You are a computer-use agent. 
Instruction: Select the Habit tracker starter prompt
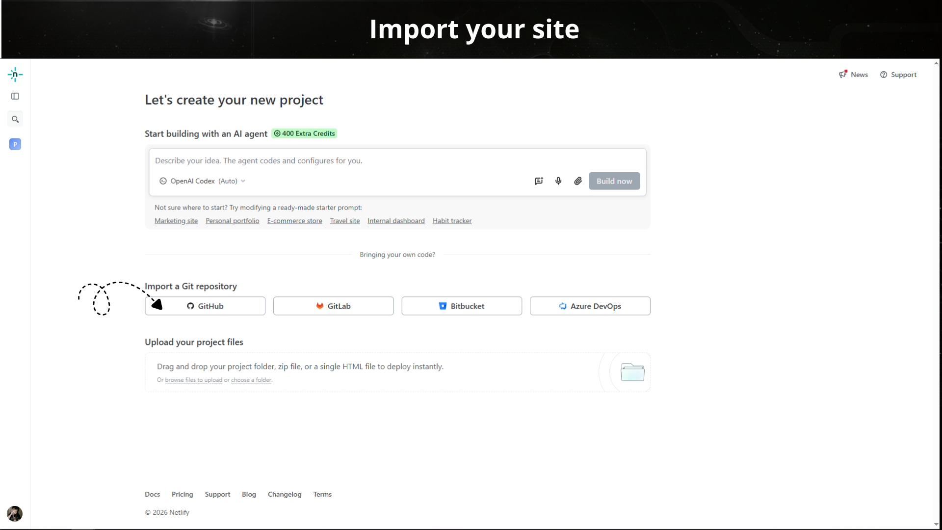[x=452, y=221]
